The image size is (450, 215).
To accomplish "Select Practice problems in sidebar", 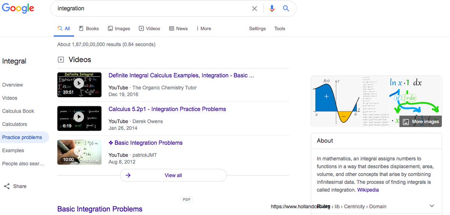I will 22,137.
